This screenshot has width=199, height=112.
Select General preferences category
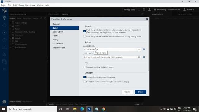click(64, 24)
